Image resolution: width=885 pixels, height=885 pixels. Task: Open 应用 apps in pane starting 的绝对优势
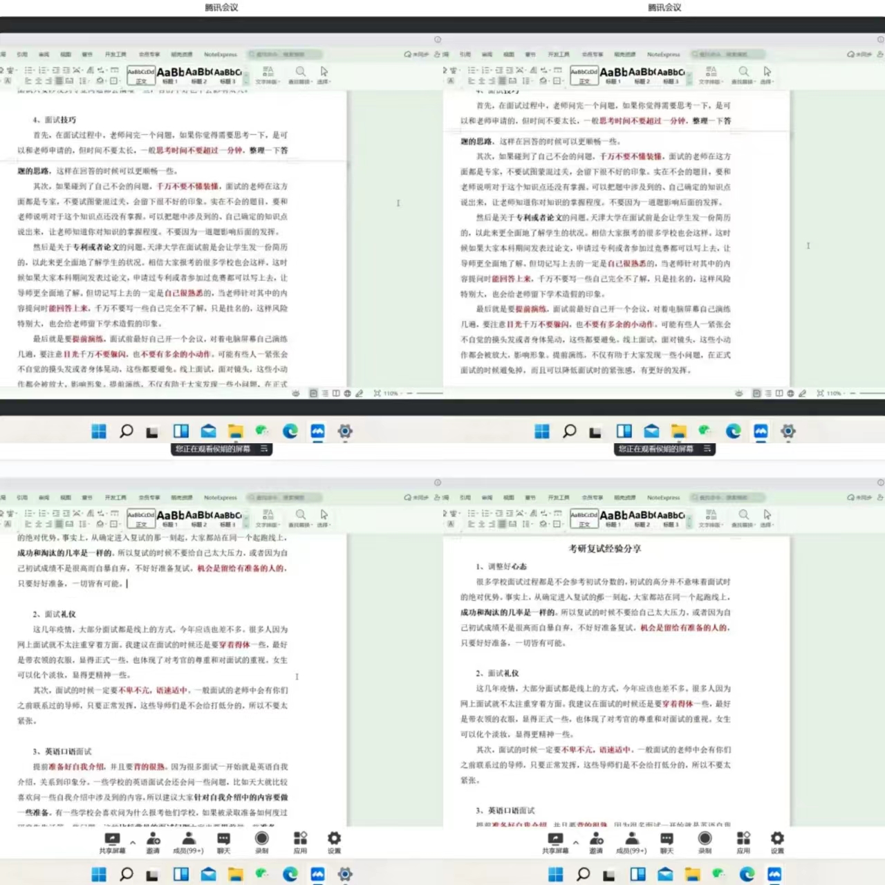pyautogui.click(x=300, y=843)
